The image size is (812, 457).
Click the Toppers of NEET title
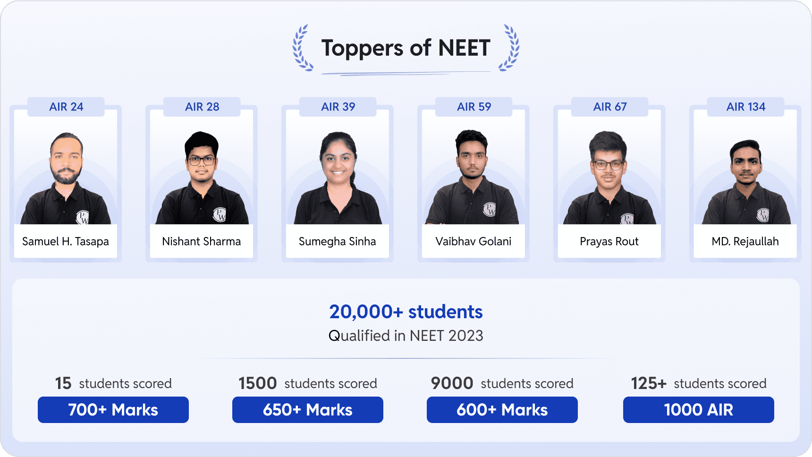point(406,48)
